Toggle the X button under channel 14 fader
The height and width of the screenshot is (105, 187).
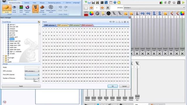(165, 54)
